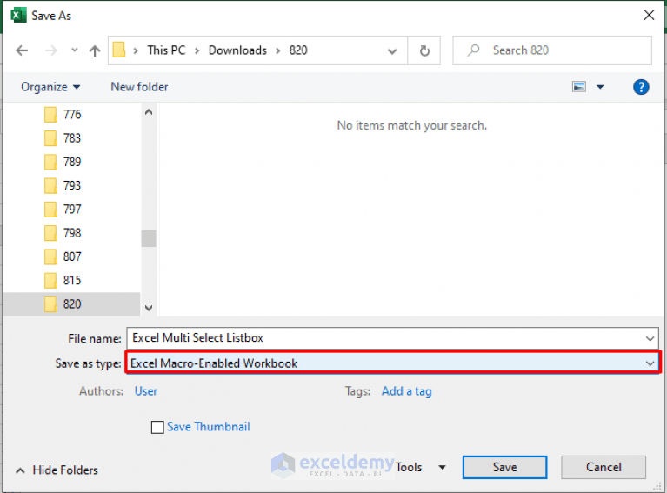667x493 pixels.
Task: Click the Search 820 field
Action: pos(552,50)
